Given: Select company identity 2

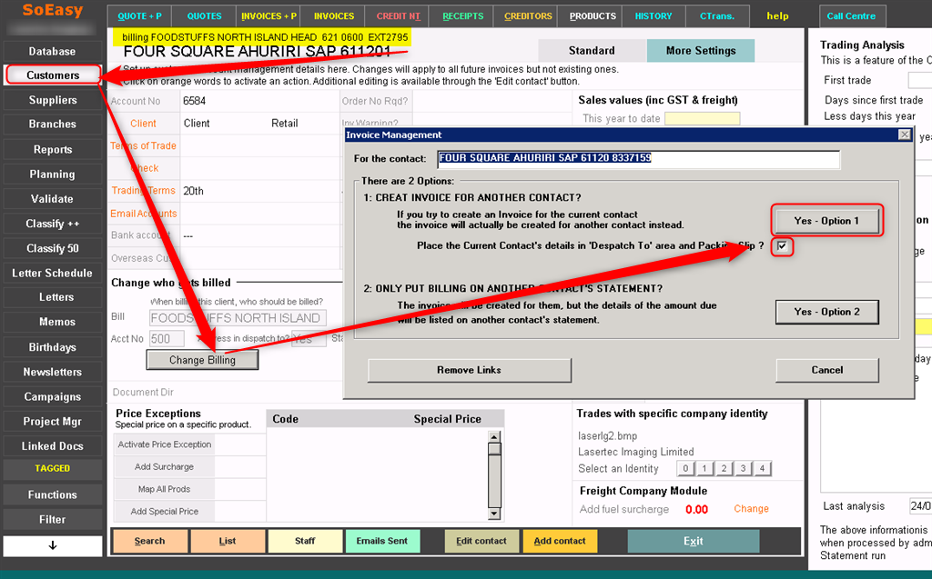Looking at the screenshot, I should pos(724,468).
